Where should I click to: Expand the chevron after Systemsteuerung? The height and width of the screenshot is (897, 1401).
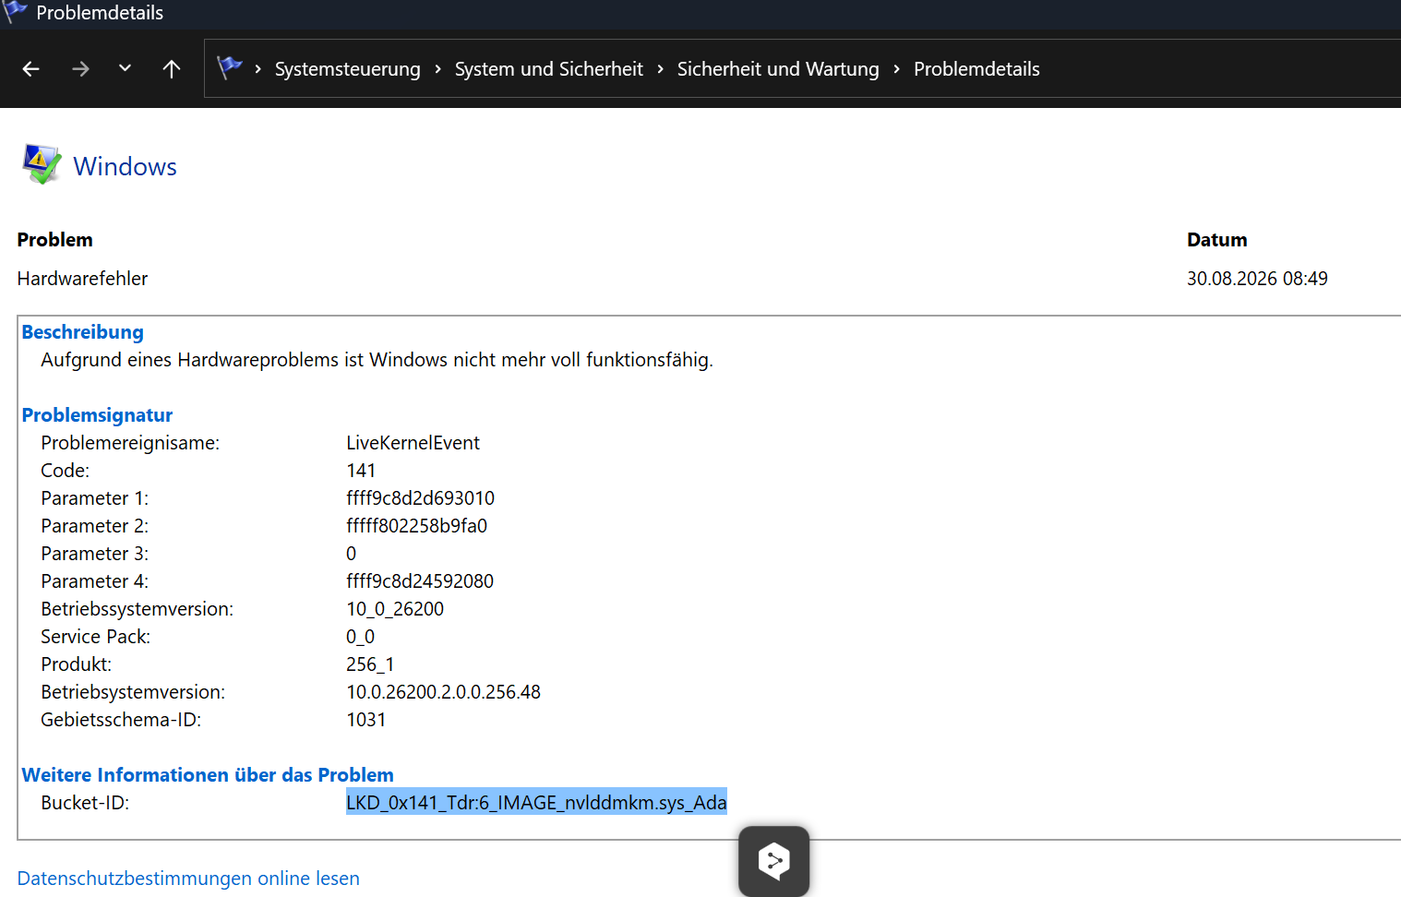pos(437,69)
